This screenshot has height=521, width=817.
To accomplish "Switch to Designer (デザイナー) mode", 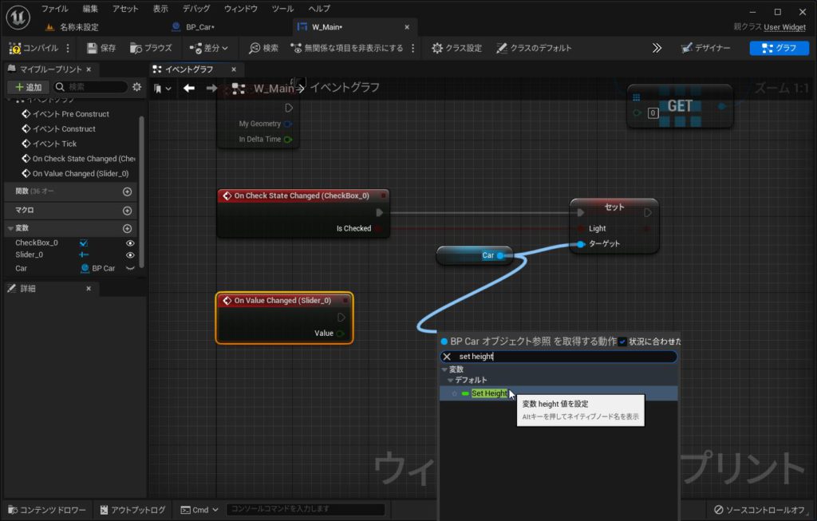I will 706,48.
